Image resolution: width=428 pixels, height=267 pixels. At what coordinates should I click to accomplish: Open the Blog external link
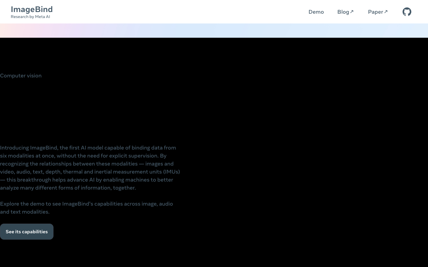click(x=345, y=12)
